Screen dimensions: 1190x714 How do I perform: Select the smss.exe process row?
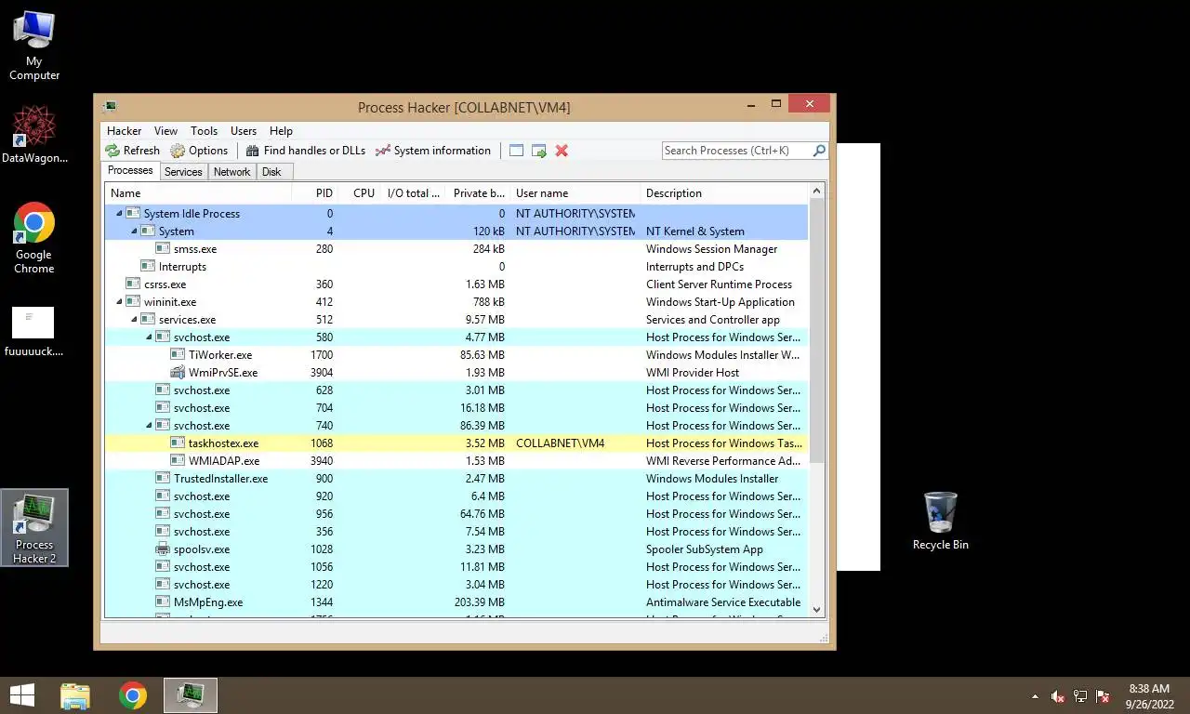tap(456, 249)
